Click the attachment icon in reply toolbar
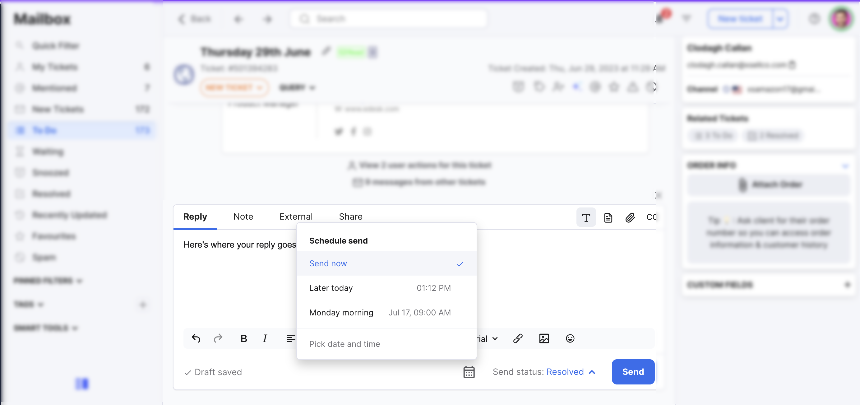Viewport: 860px width, 405px height. 630,217
